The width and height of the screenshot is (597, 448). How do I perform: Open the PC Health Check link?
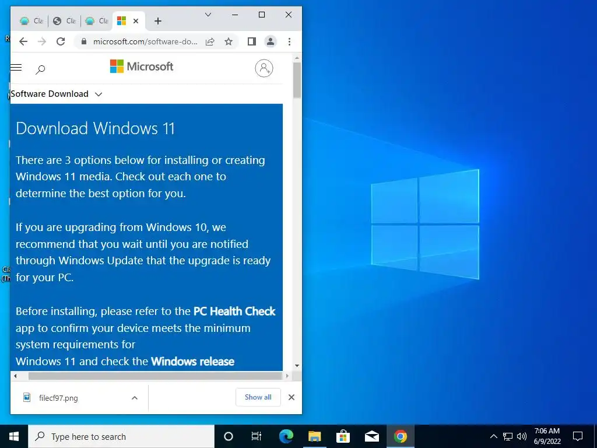coord(234,311)
